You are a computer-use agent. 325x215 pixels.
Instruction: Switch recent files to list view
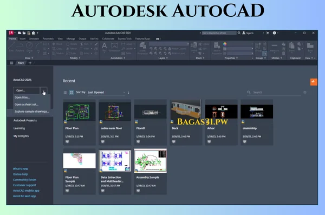tap(65, 92)
